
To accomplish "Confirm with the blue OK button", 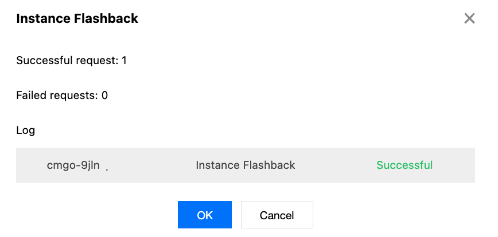I will tap(205, 215).
